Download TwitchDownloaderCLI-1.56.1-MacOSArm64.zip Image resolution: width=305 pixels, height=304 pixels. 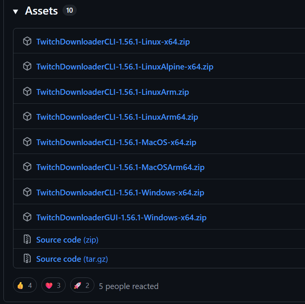(120, 167)
